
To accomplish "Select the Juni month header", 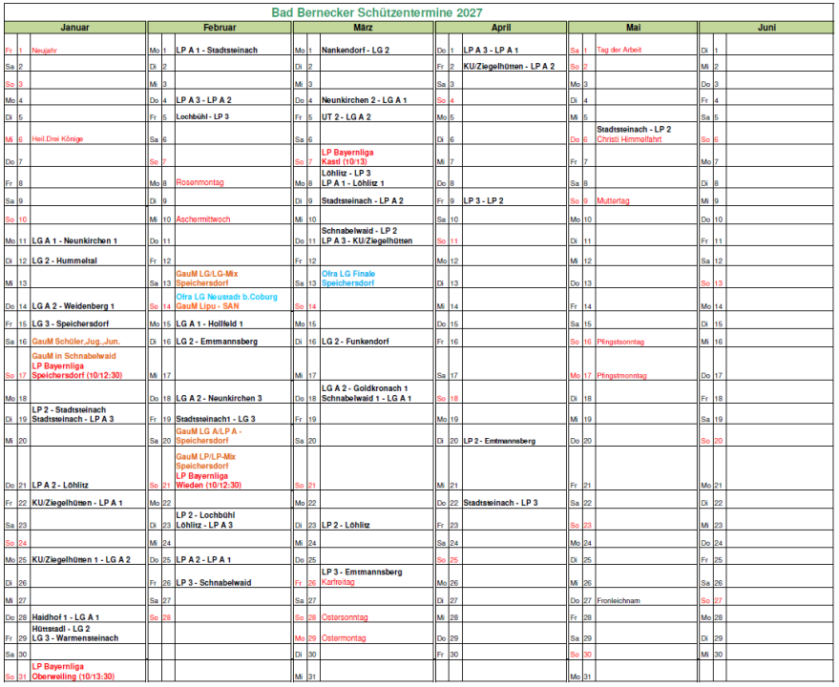I will 766,28.
